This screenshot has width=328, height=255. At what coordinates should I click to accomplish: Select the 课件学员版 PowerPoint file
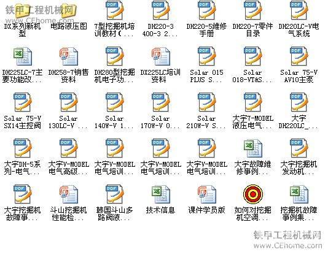click(206, 194)
